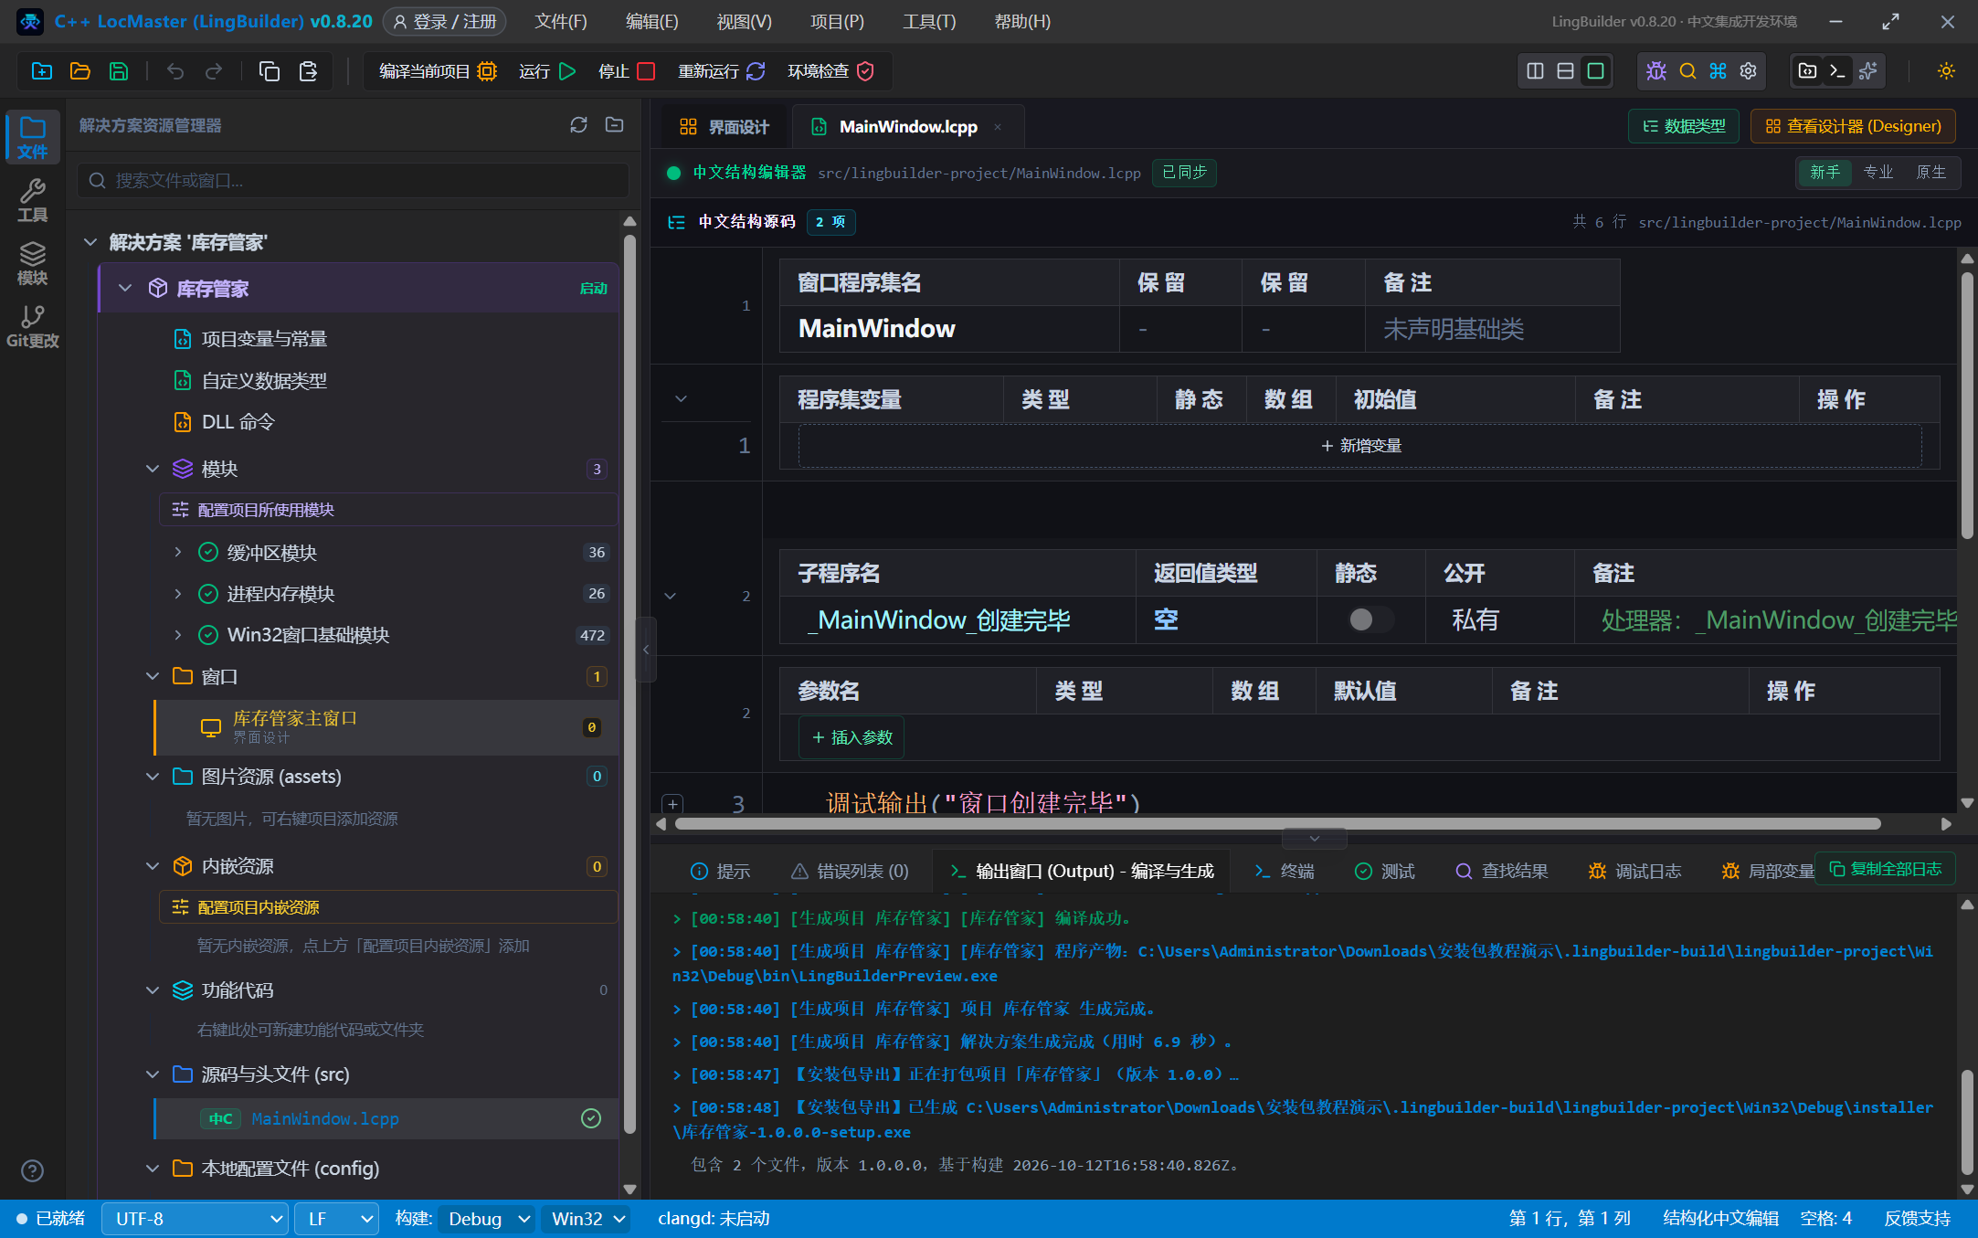
Task: Click the 搜索文件或窗口 search field
Action: (354, 181)
